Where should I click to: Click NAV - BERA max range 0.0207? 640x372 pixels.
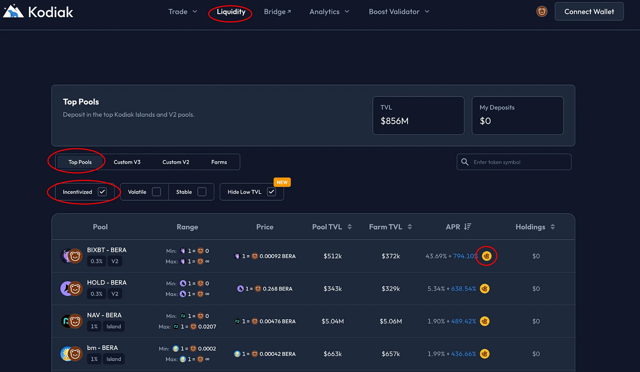[x=207, y=326]
